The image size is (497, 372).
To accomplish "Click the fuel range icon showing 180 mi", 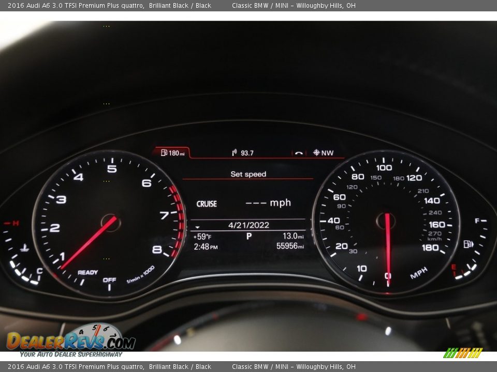I will pyautogui.click(x=164, y=153).
